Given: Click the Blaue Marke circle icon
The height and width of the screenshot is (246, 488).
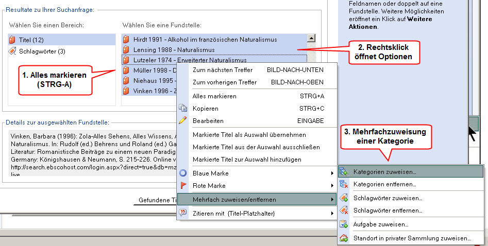Looking at the screenshot, I should point(183,173).
